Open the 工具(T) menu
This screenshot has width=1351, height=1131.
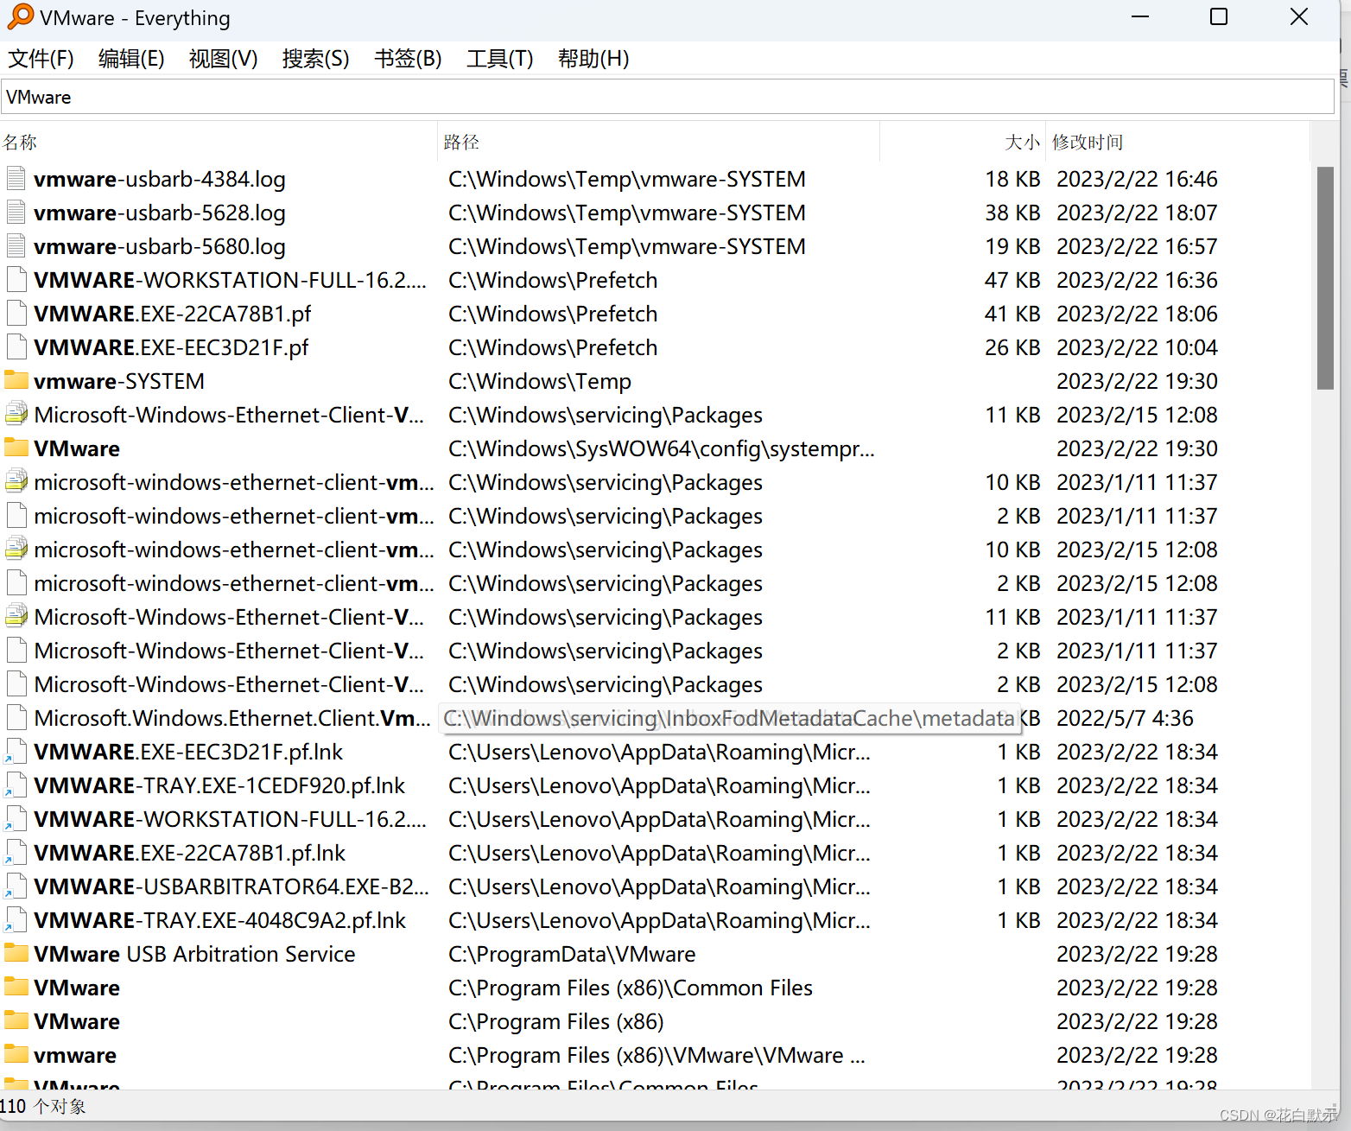click(499, 58)
